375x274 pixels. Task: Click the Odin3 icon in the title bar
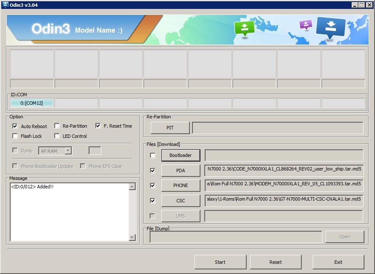pyautogui.click(x=6, y=5)
